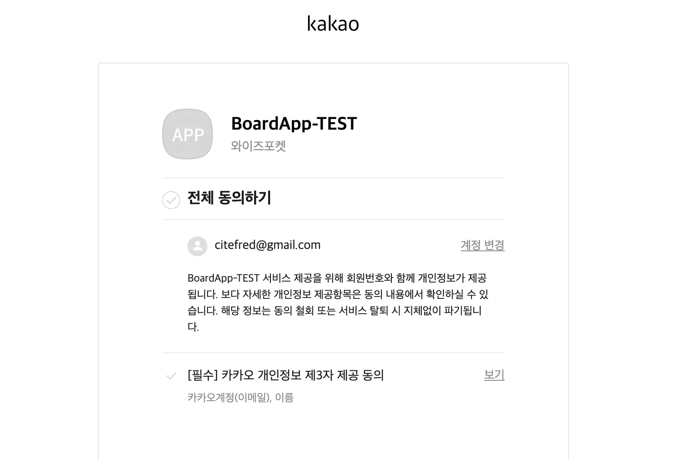Click the 와이즈포켓 developer name
This screenshot has width=684, height=460.
258,146
